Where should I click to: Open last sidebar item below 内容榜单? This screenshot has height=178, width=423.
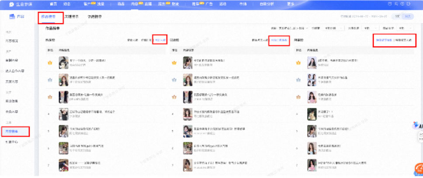[x=12, y=142]
